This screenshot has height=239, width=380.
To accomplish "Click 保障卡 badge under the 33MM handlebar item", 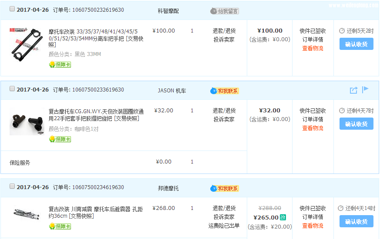I will click(60, 65).
